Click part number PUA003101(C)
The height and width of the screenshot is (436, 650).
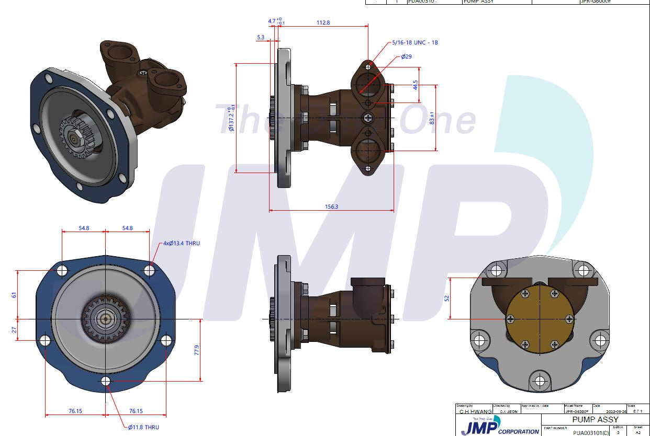coord(591,432)
